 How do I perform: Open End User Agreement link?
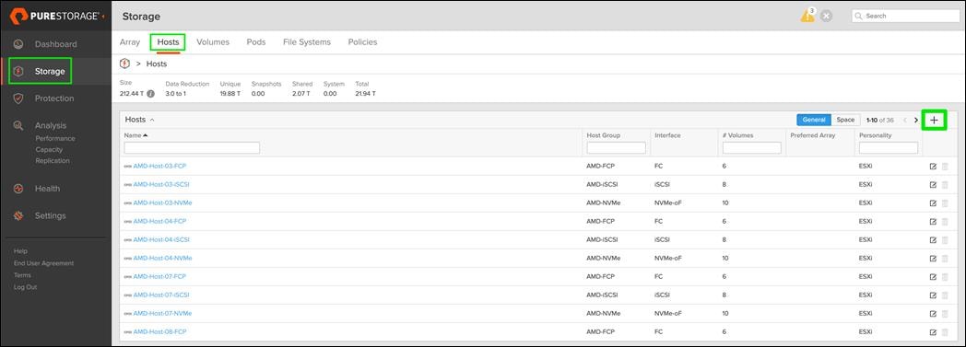coord(43,263)
